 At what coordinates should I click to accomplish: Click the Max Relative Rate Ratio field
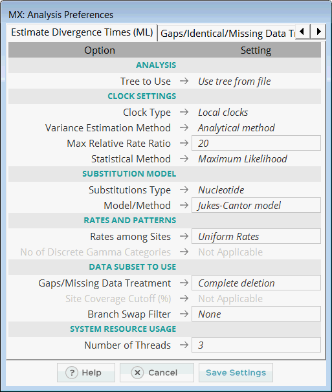pos(256,143)
